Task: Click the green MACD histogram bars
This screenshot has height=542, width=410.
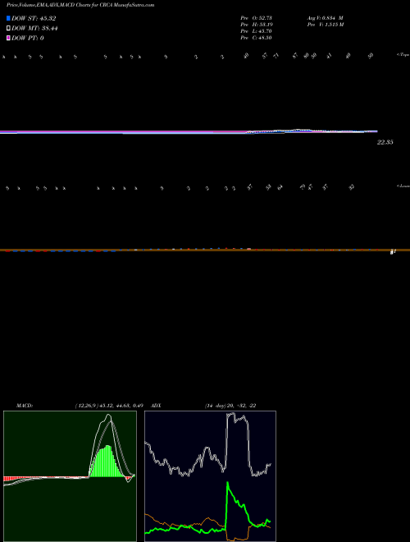Action: pyautogui.click(x=107, y=463)
